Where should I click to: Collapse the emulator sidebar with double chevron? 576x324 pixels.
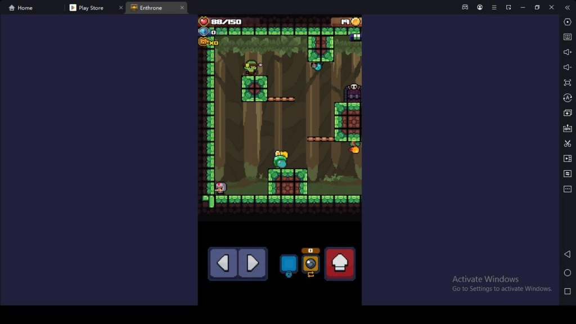point(568,7)
